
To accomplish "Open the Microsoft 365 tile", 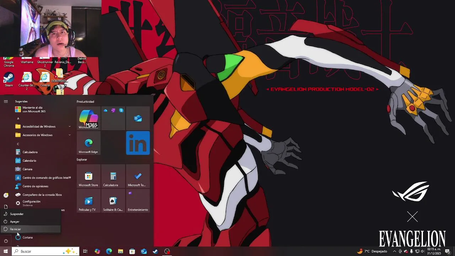I will (89, 118).
